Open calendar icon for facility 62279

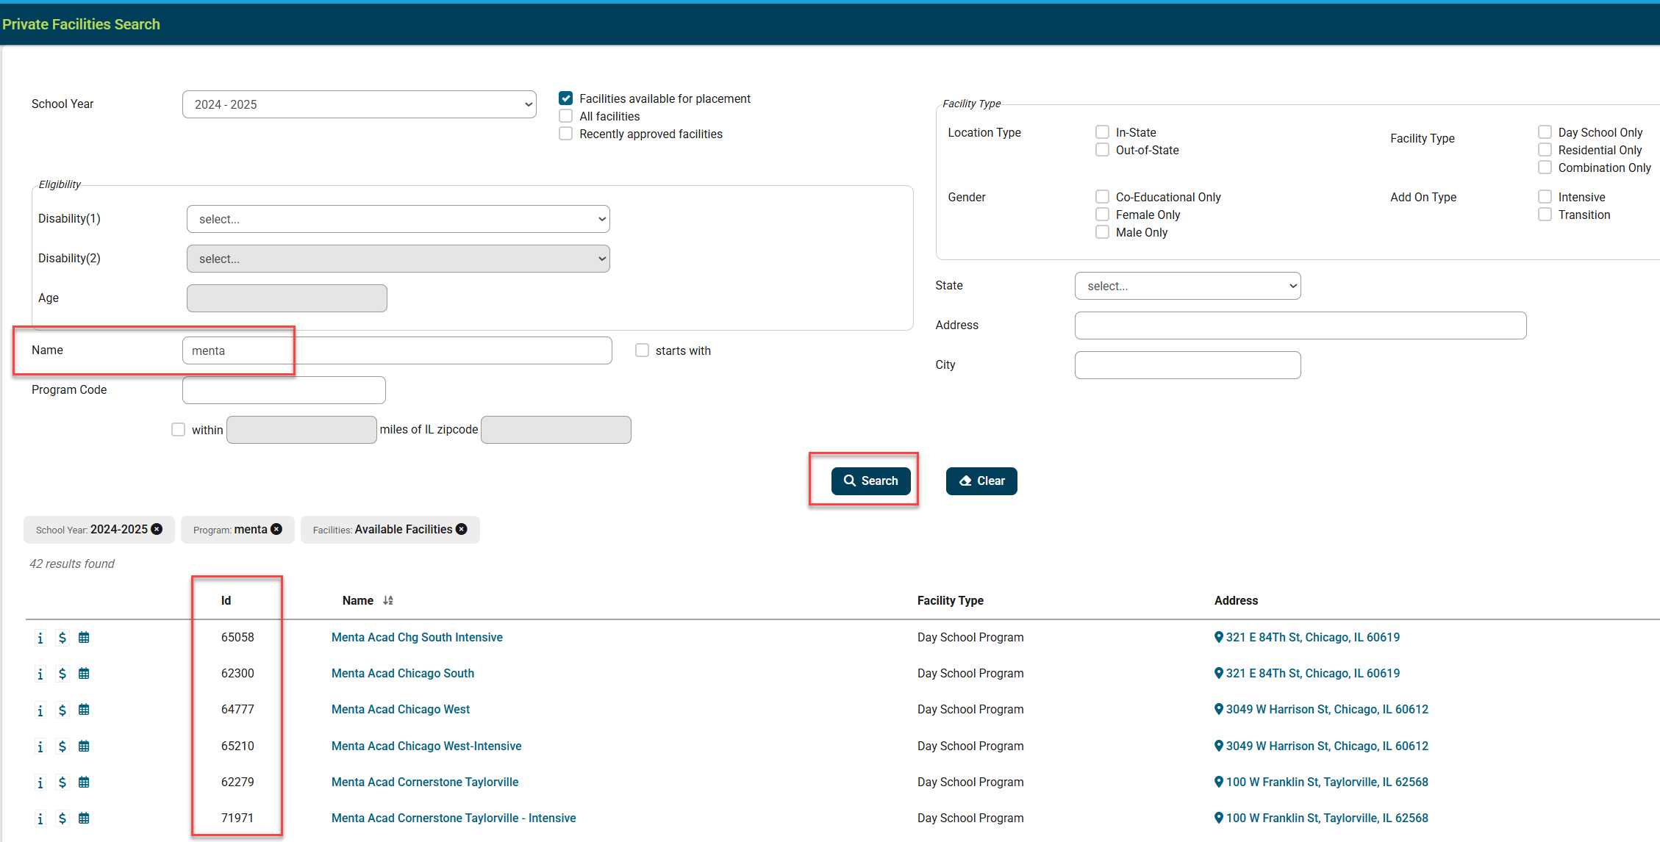tap(84, 782)
